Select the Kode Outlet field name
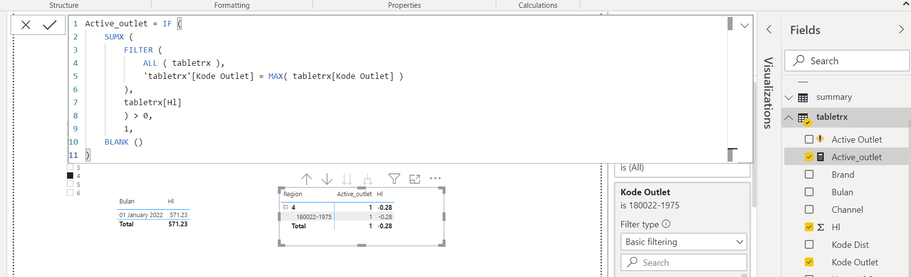 click(855, 262)
